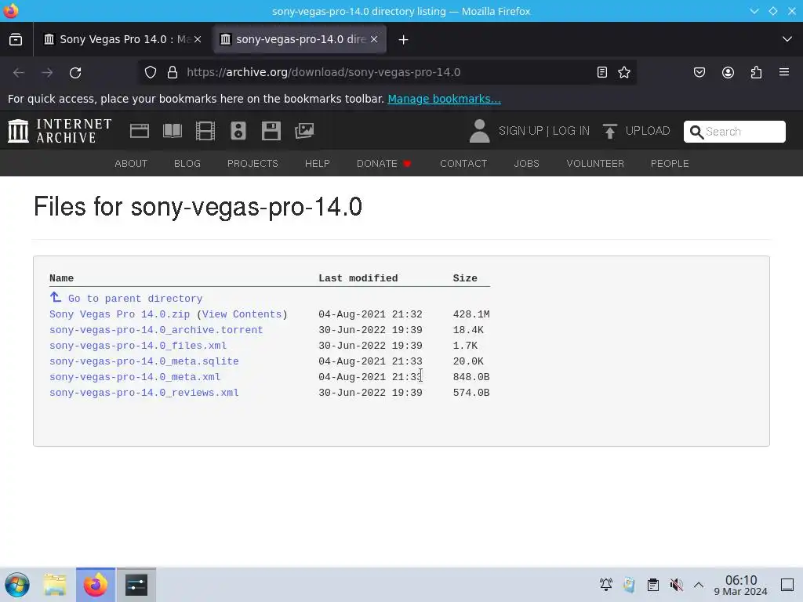Screen dimensions: 803x602
Task: Open a new tab
Action: pyautogui.click(x=403, y=39)
